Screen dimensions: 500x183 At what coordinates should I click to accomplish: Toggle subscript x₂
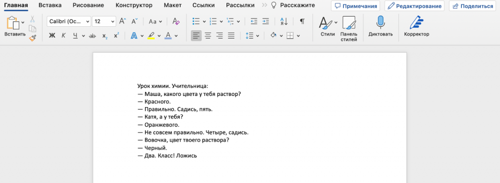[x=104, y=36]
